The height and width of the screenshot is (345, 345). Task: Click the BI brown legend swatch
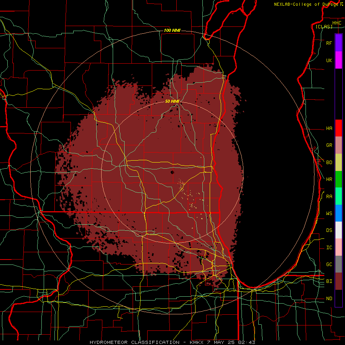[338, 281]
